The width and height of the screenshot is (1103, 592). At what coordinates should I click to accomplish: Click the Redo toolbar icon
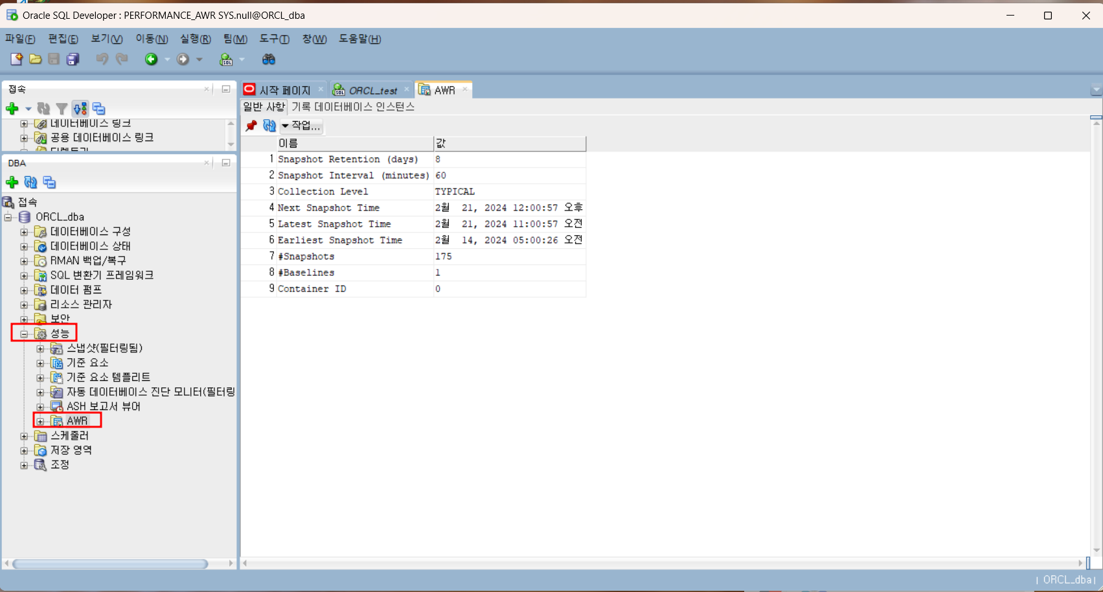pos(122,59)
